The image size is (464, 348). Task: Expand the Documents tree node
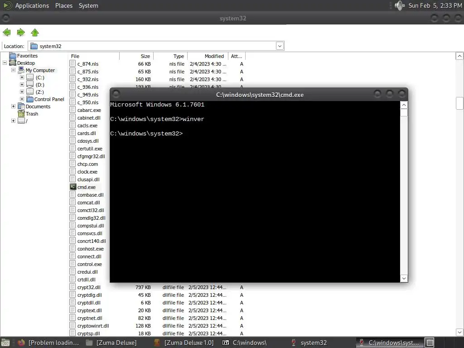pyautogui.click(x=13, y=106)
